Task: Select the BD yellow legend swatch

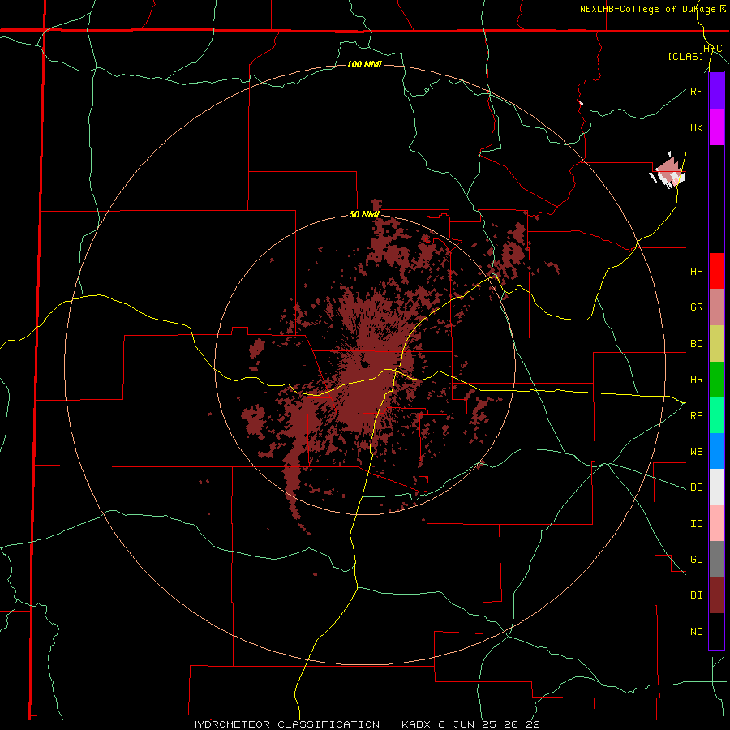Action: [x=716, y=344]
